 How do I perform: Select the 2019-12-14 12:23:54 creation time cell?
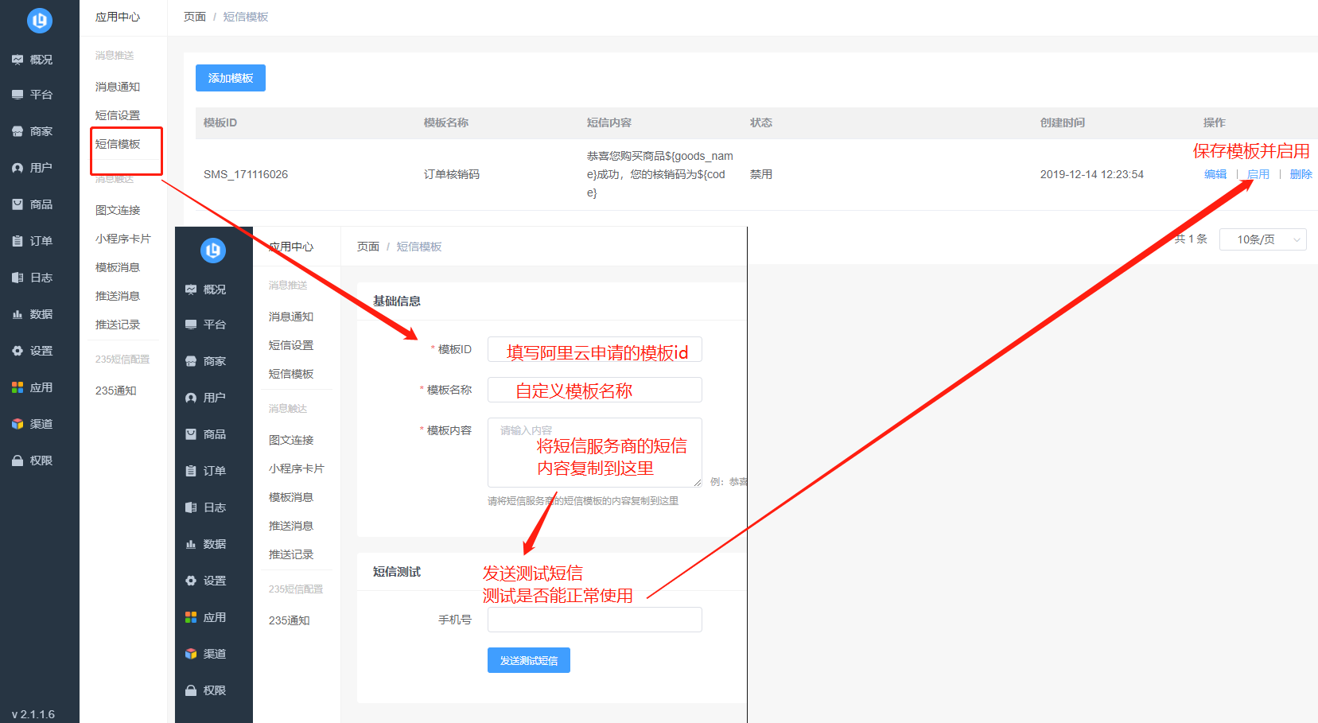pos(1092,174)
